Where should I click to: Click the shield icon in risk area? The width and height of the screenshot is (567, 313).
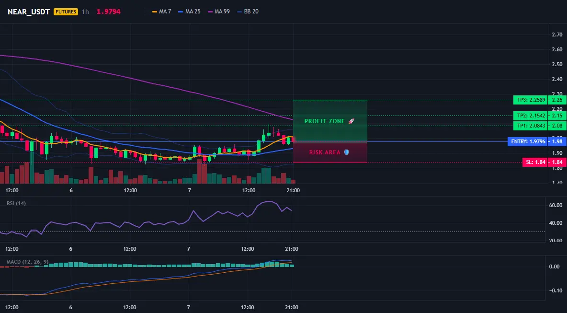346,152
